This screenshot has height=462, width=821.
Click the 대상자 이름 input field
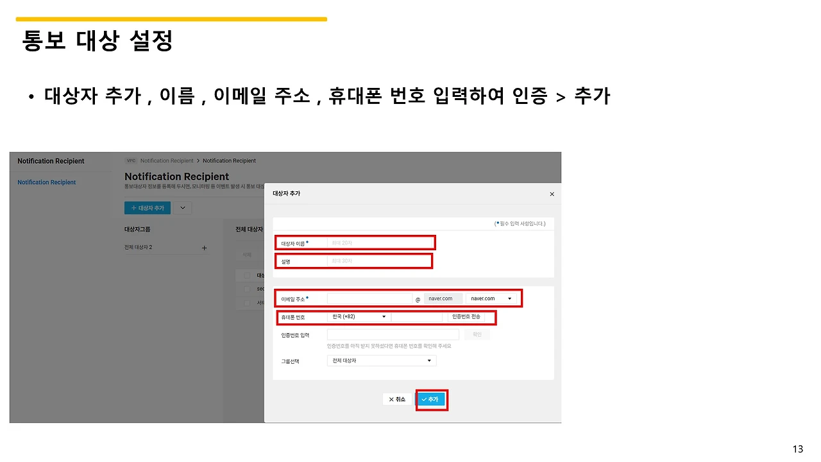tap(380, 243)
